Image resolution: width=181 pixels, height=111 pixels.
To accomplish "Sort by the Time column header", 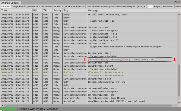I will tap(16, 10).
